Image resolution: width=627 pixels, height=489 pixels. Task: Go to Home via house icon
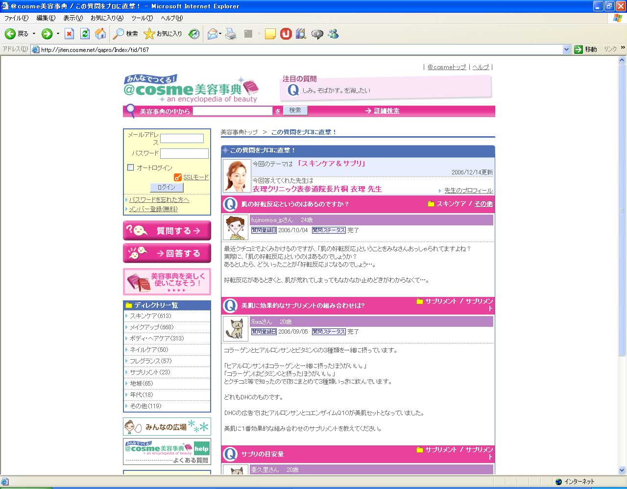[x=100, y=34]
